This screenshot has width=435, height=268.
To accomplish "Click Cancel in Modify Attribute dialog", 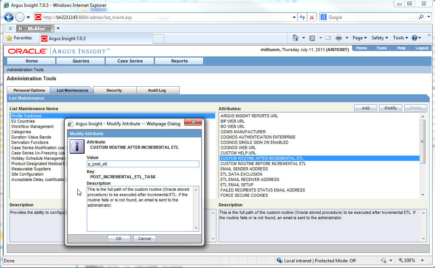I will pos(144,238).
